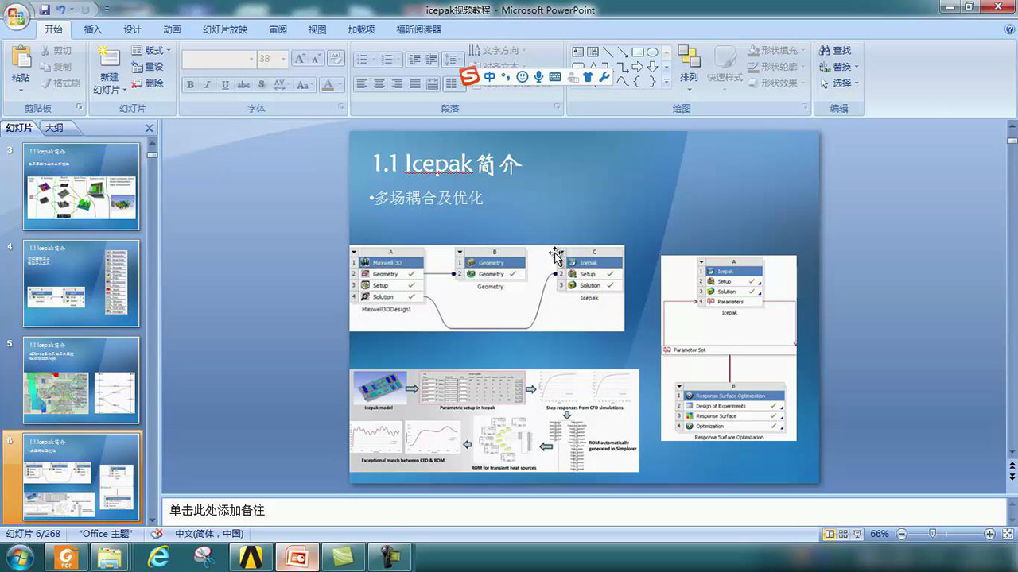Select oval shape in gallery

pos(651,52)
